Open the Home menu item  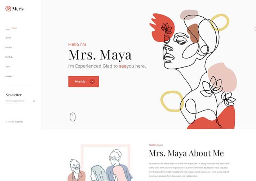[x=14, y=28]
